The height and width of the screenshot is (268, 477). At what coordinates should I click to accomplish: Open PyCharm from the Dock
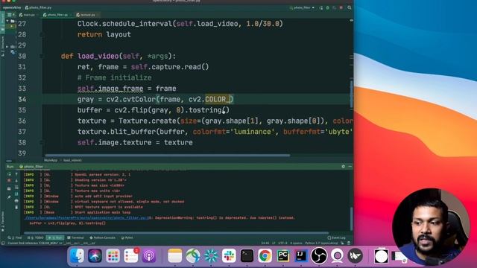283,256
